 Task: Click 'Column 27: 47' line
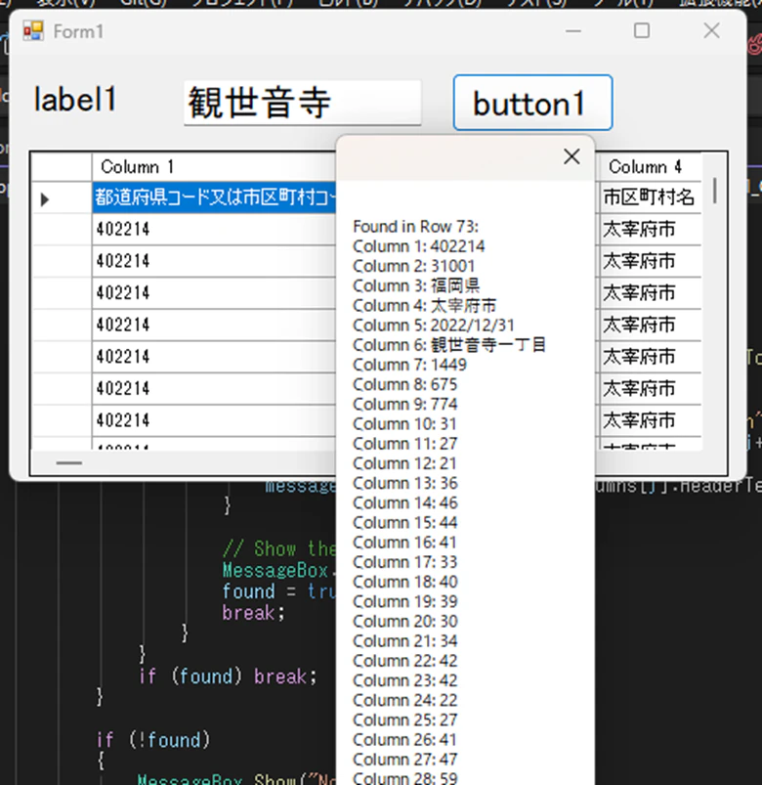point(405,760)
